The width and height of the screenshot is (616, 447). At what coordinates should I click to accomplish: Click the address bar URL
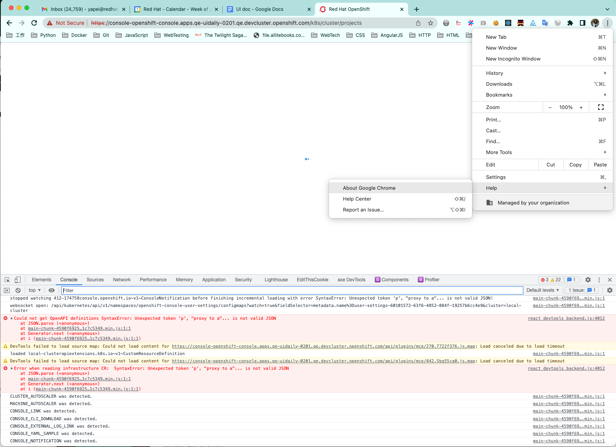click(227, 23)
